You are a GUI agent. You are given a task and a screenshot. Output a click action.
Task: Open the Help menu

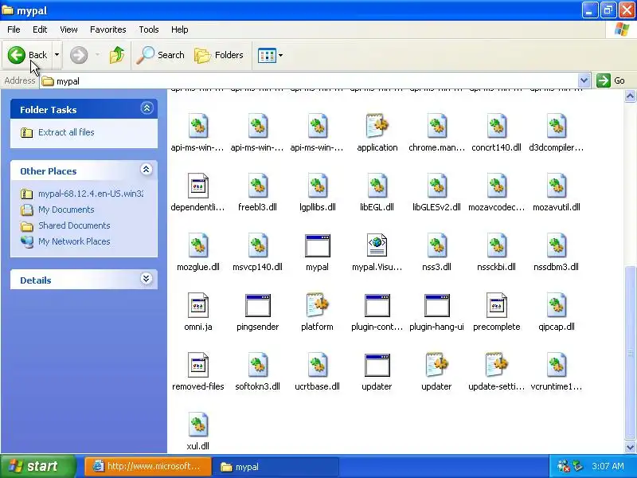tap(180, 29)
